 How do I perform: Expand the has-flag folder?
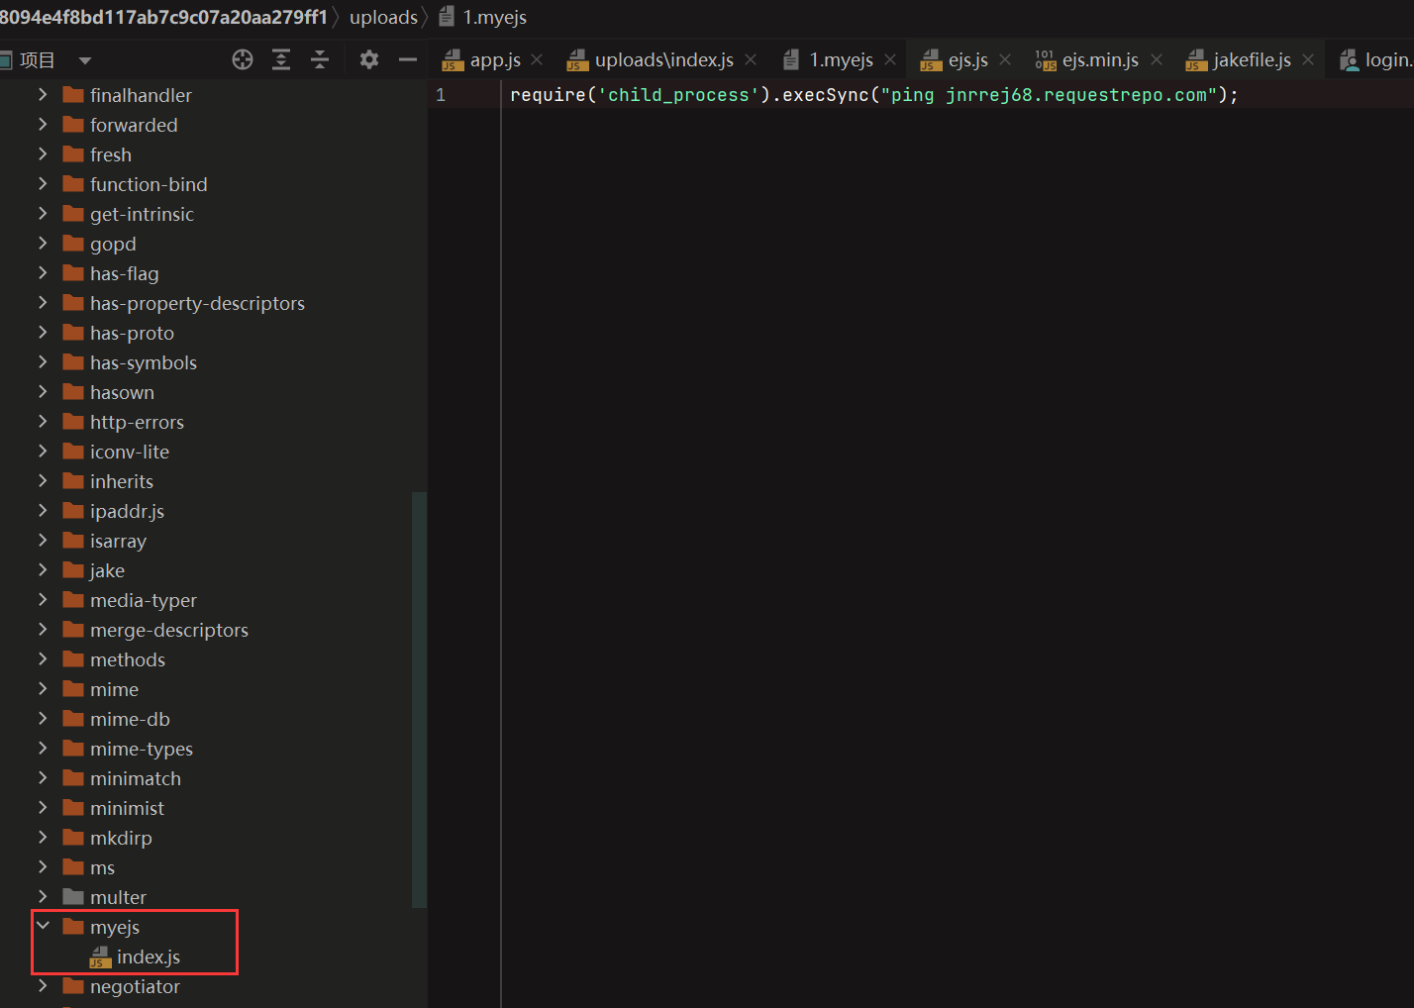[x=43, y=273]
